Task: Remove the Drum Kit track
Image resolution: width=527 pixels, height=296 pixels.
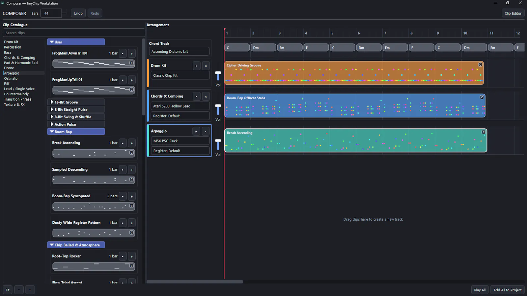Action: click(x=206, y=66)
